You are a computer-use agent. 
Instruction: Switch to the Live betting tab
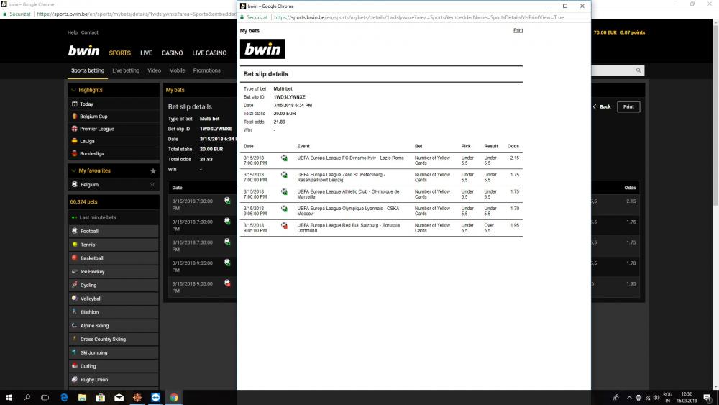(x=126, y=70)
